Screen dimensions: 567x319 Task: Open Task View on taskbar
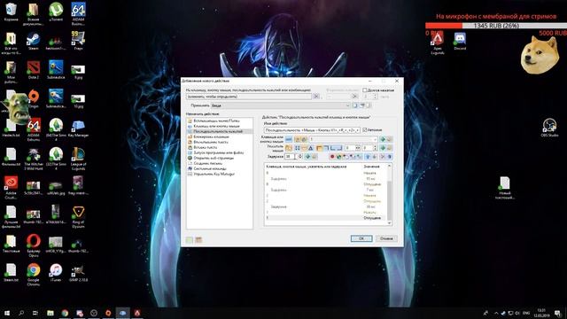(x=35, y=313)
